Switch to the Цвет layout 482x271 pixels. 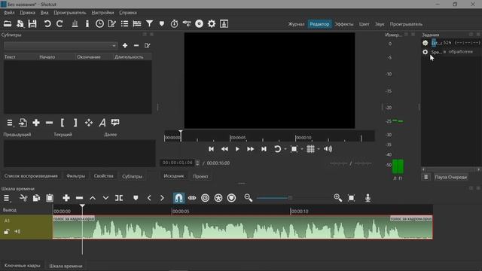click(x=364, y=24)
